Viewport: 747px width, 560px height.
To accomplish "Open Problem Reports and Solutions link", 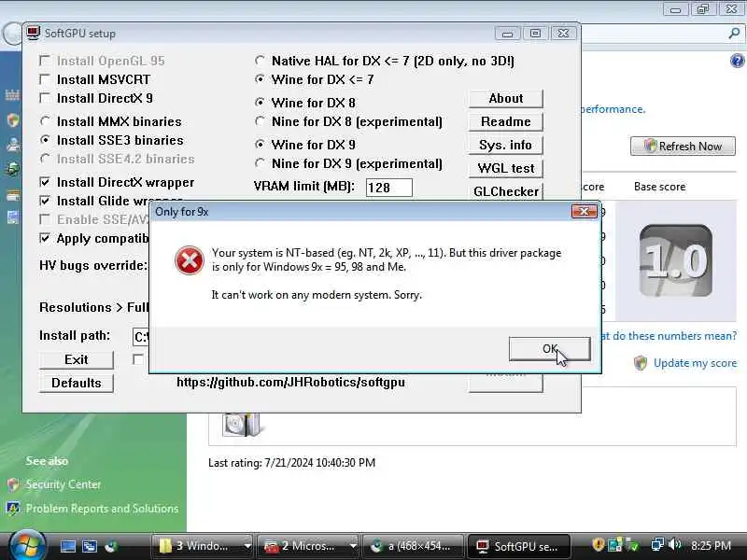I will (x=102, y=508).
